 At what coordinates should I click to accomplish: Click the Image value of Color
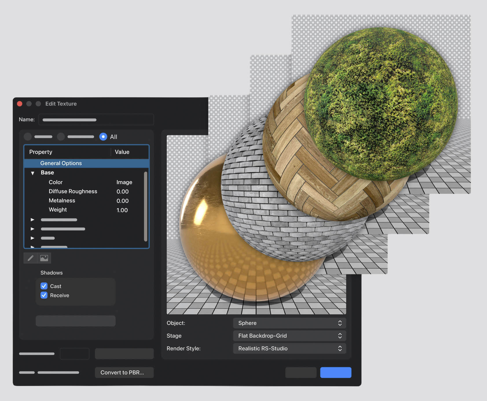click(124, 182)
